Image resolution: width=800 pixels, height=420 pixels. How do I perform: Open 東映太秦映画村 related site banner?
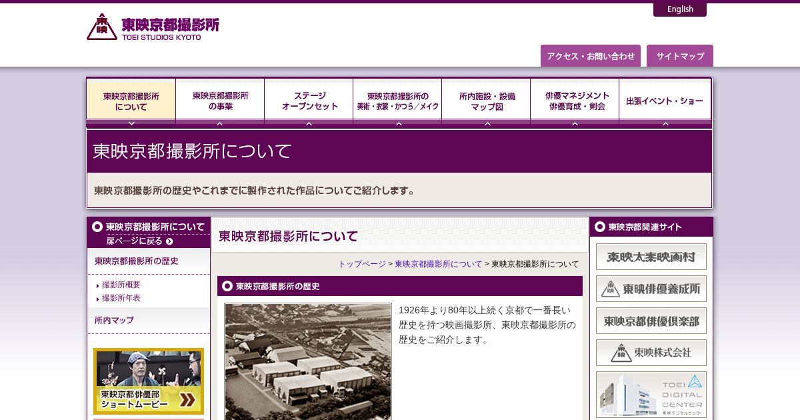(x=651, y=257)
